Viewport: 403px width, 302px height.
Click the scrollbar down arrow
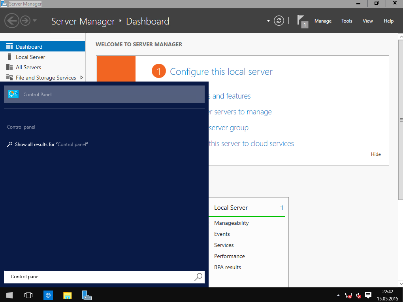click(x=400, y=284)
